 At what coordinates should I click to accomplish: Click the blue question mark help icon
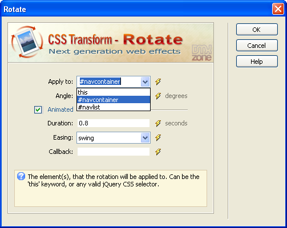coord(21,176)
